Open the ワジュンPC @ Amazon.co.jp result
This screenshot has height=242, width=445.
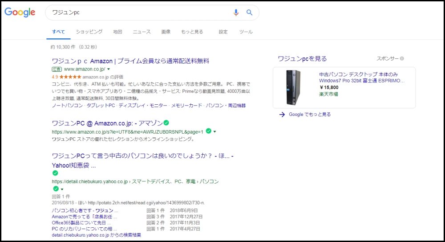pyautogui.click(x=107, y=123)
